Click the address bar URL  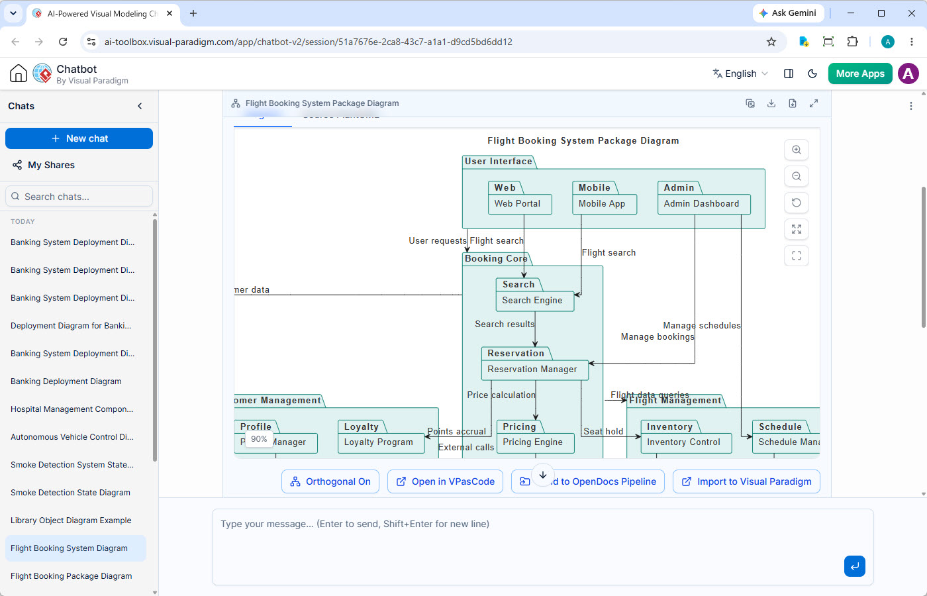tap(309, 42)
